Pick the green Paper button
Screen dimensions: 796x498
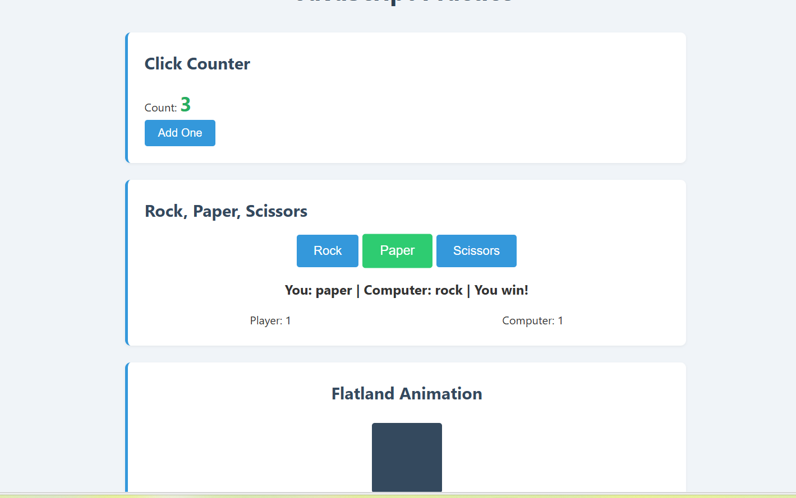(397, 251)
